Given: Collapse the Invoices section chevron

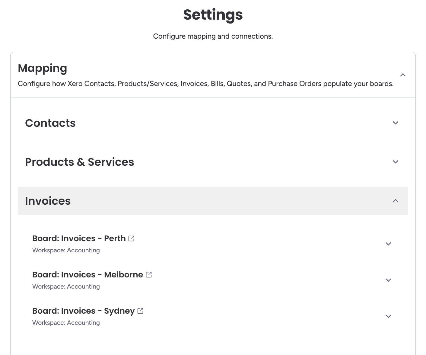Looking at the screenshot, I should click(x=396, y=201).
